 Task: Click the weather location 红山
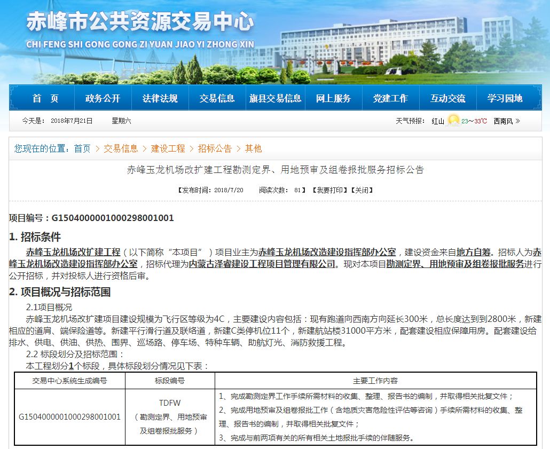438,121
